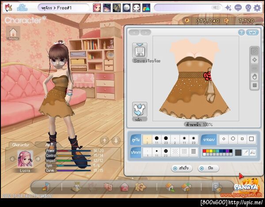Pick the red color swatch
Image resolution: width=265 pixels, height=207 pixels.
point(204,151)
